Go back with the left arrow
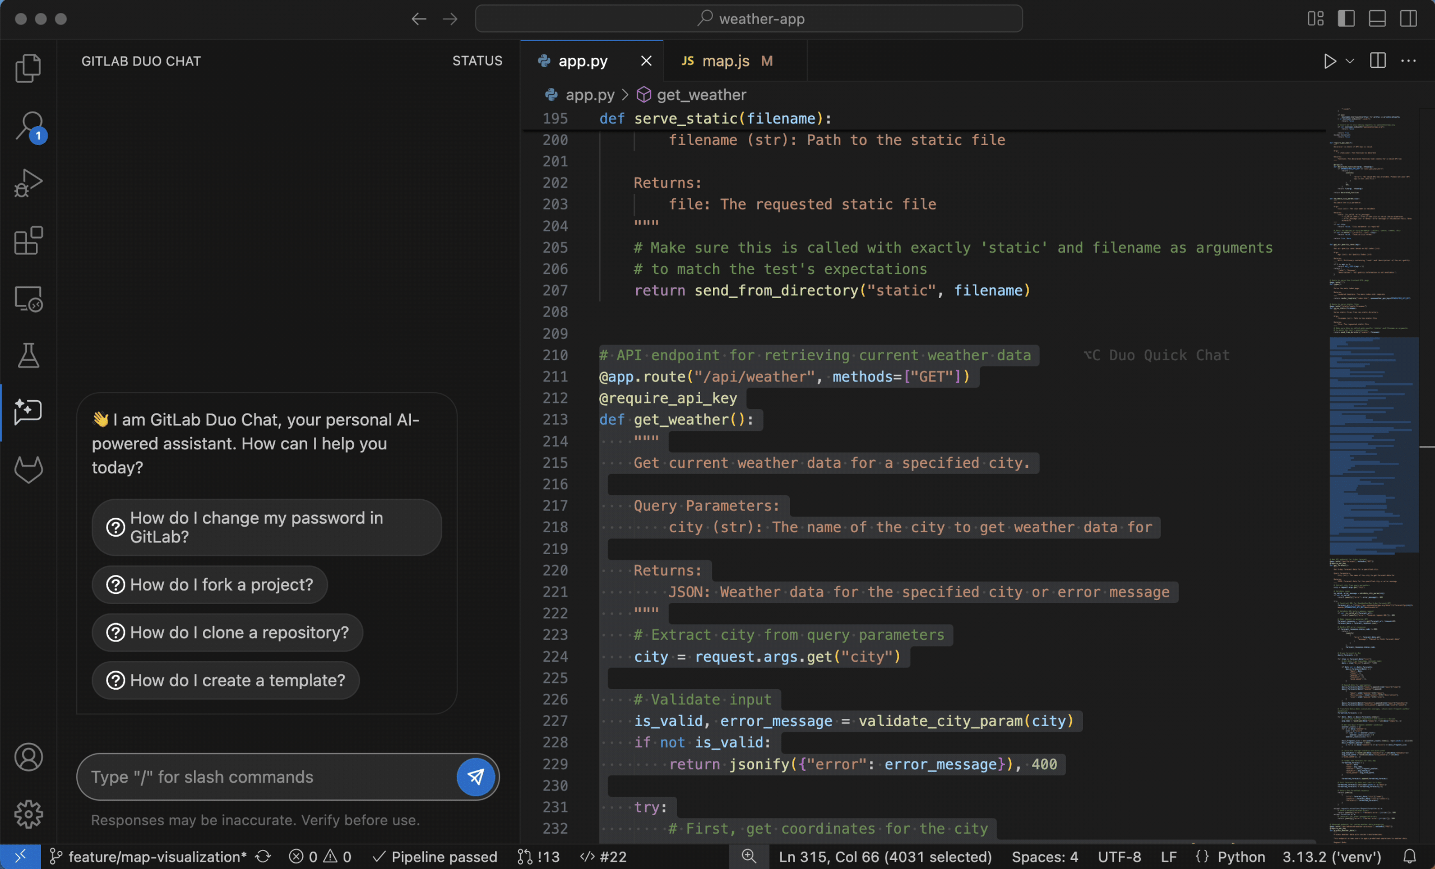This screenshot has width=1435, height=869. coord(419,18)
